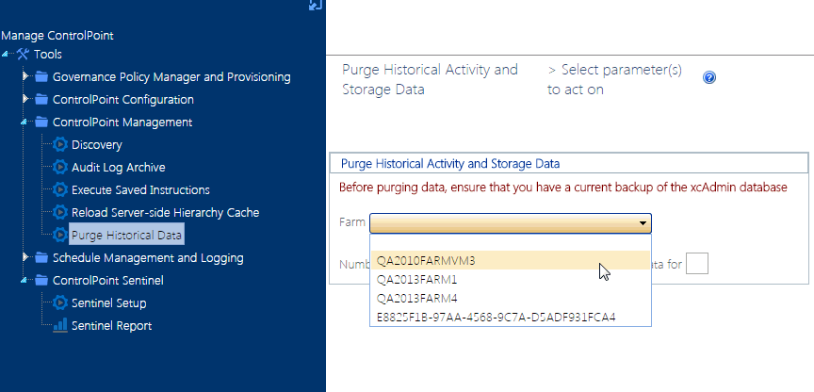Screen dimensions: 814x392
Task: Click the Sentinel Report chart icon
Action: [x=60, y=326]
